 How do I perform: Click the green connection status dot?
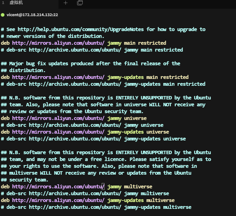point(3,15)
